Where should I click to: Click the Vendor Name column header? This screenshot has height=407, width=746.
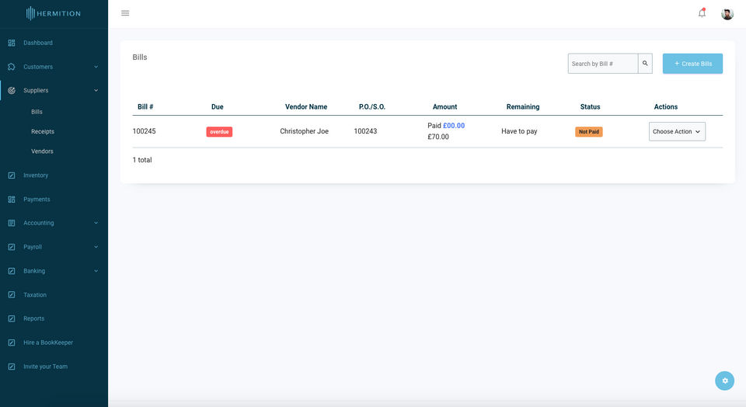(306, 107)
